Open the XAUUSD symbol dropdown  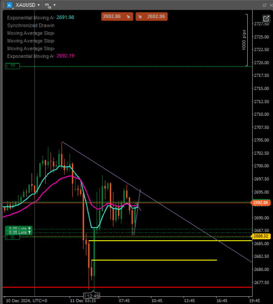pyautogui.click(x=28, y=5)
